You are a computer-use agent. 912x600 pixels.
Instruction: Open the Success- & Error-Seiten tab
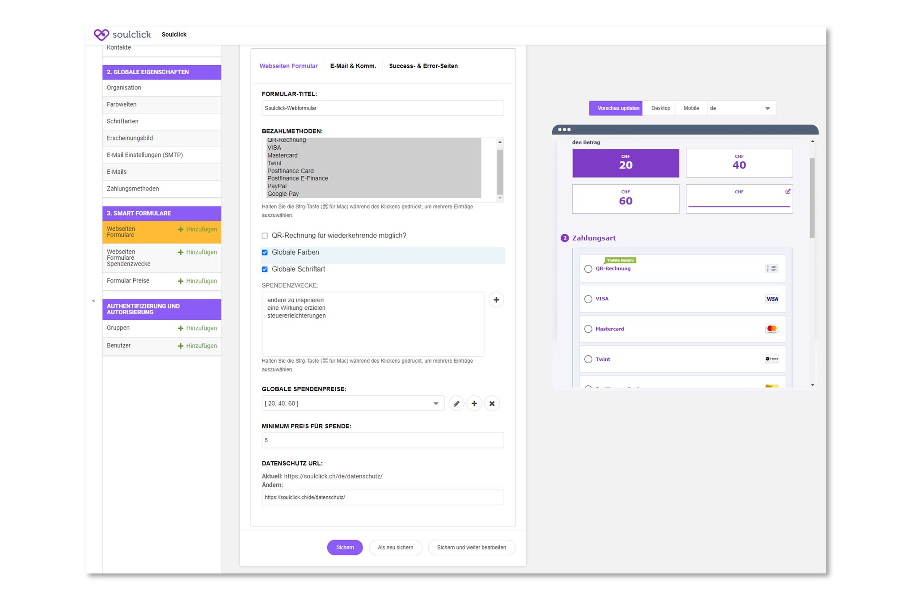pos(423,66)
